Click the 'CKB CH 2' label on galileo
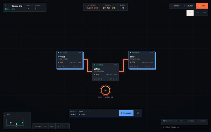The width and height of the screenshot is (211, 132). coord(98,79)
